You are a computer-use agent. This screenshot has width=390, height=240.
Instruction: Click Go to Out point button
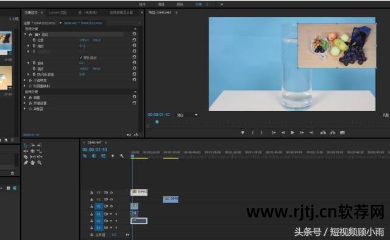(311, 133)
